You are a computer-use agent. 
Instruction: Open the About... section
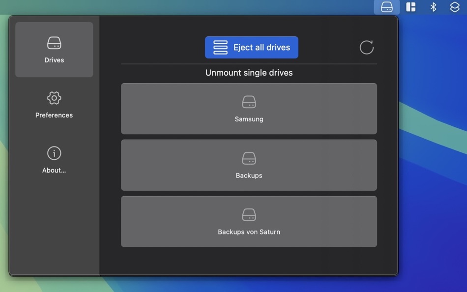pyautogui.click(x=54, y=160)
